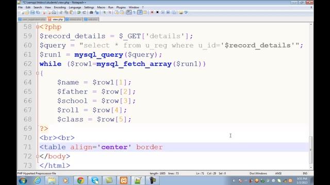Zoom out using the toolbar Zoom Out icon
Image resolution: width=330 pixels, height=185 pixels.
click(110, 12)
